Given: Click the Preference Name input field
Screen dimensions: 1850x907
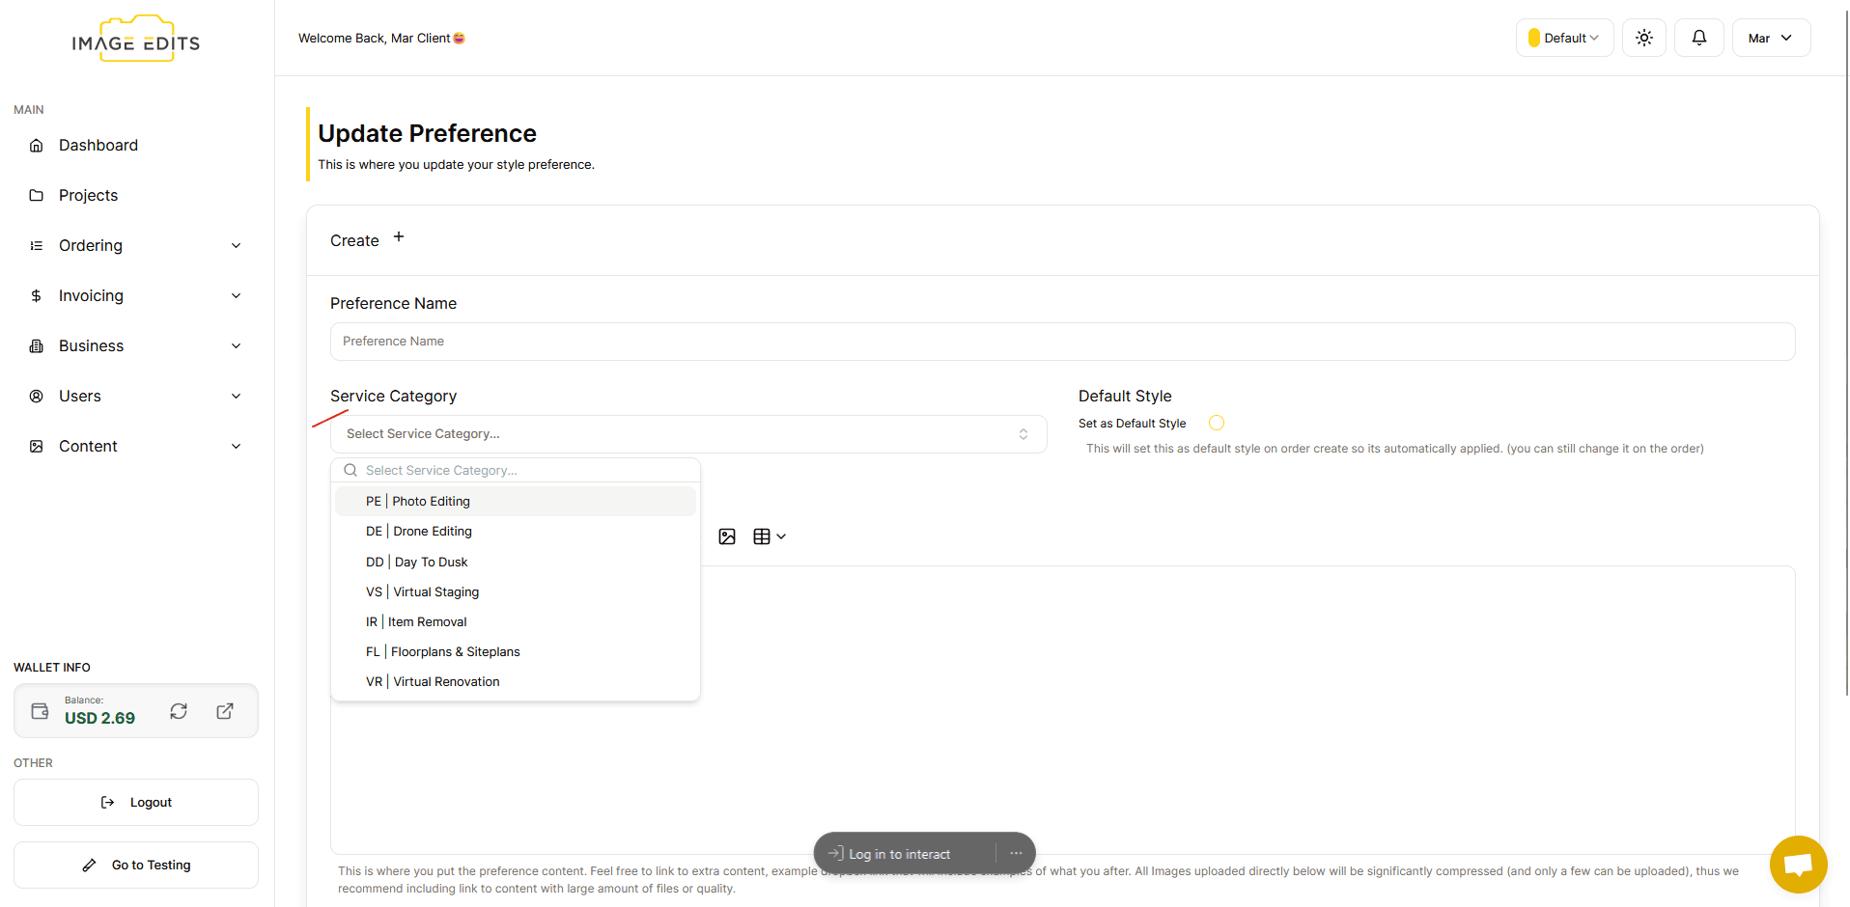Looking at the screenshot, I should click(1062, 342).
